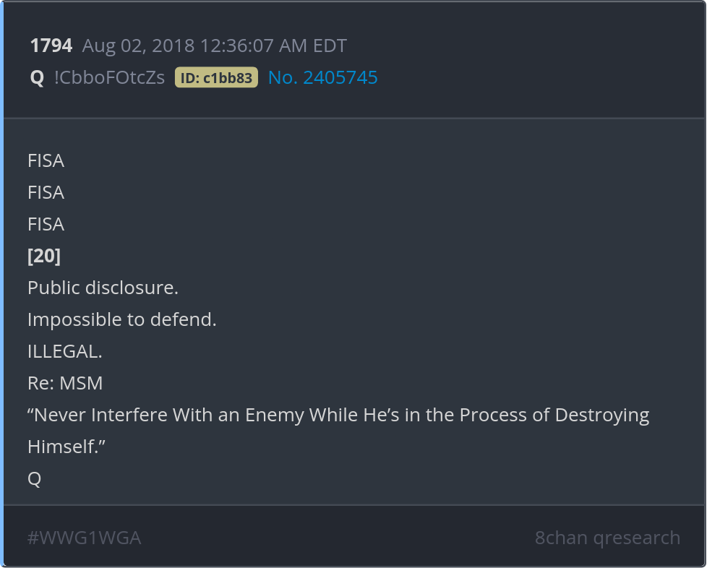Click the first FISA line
707x568 pixels.
point(46,160)
